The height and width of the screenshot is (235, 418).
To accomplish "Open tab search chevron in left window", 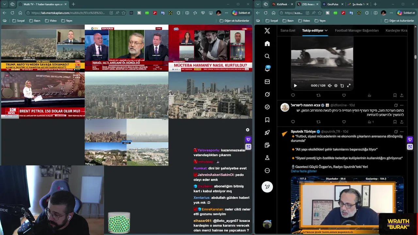I will point(4,4).
